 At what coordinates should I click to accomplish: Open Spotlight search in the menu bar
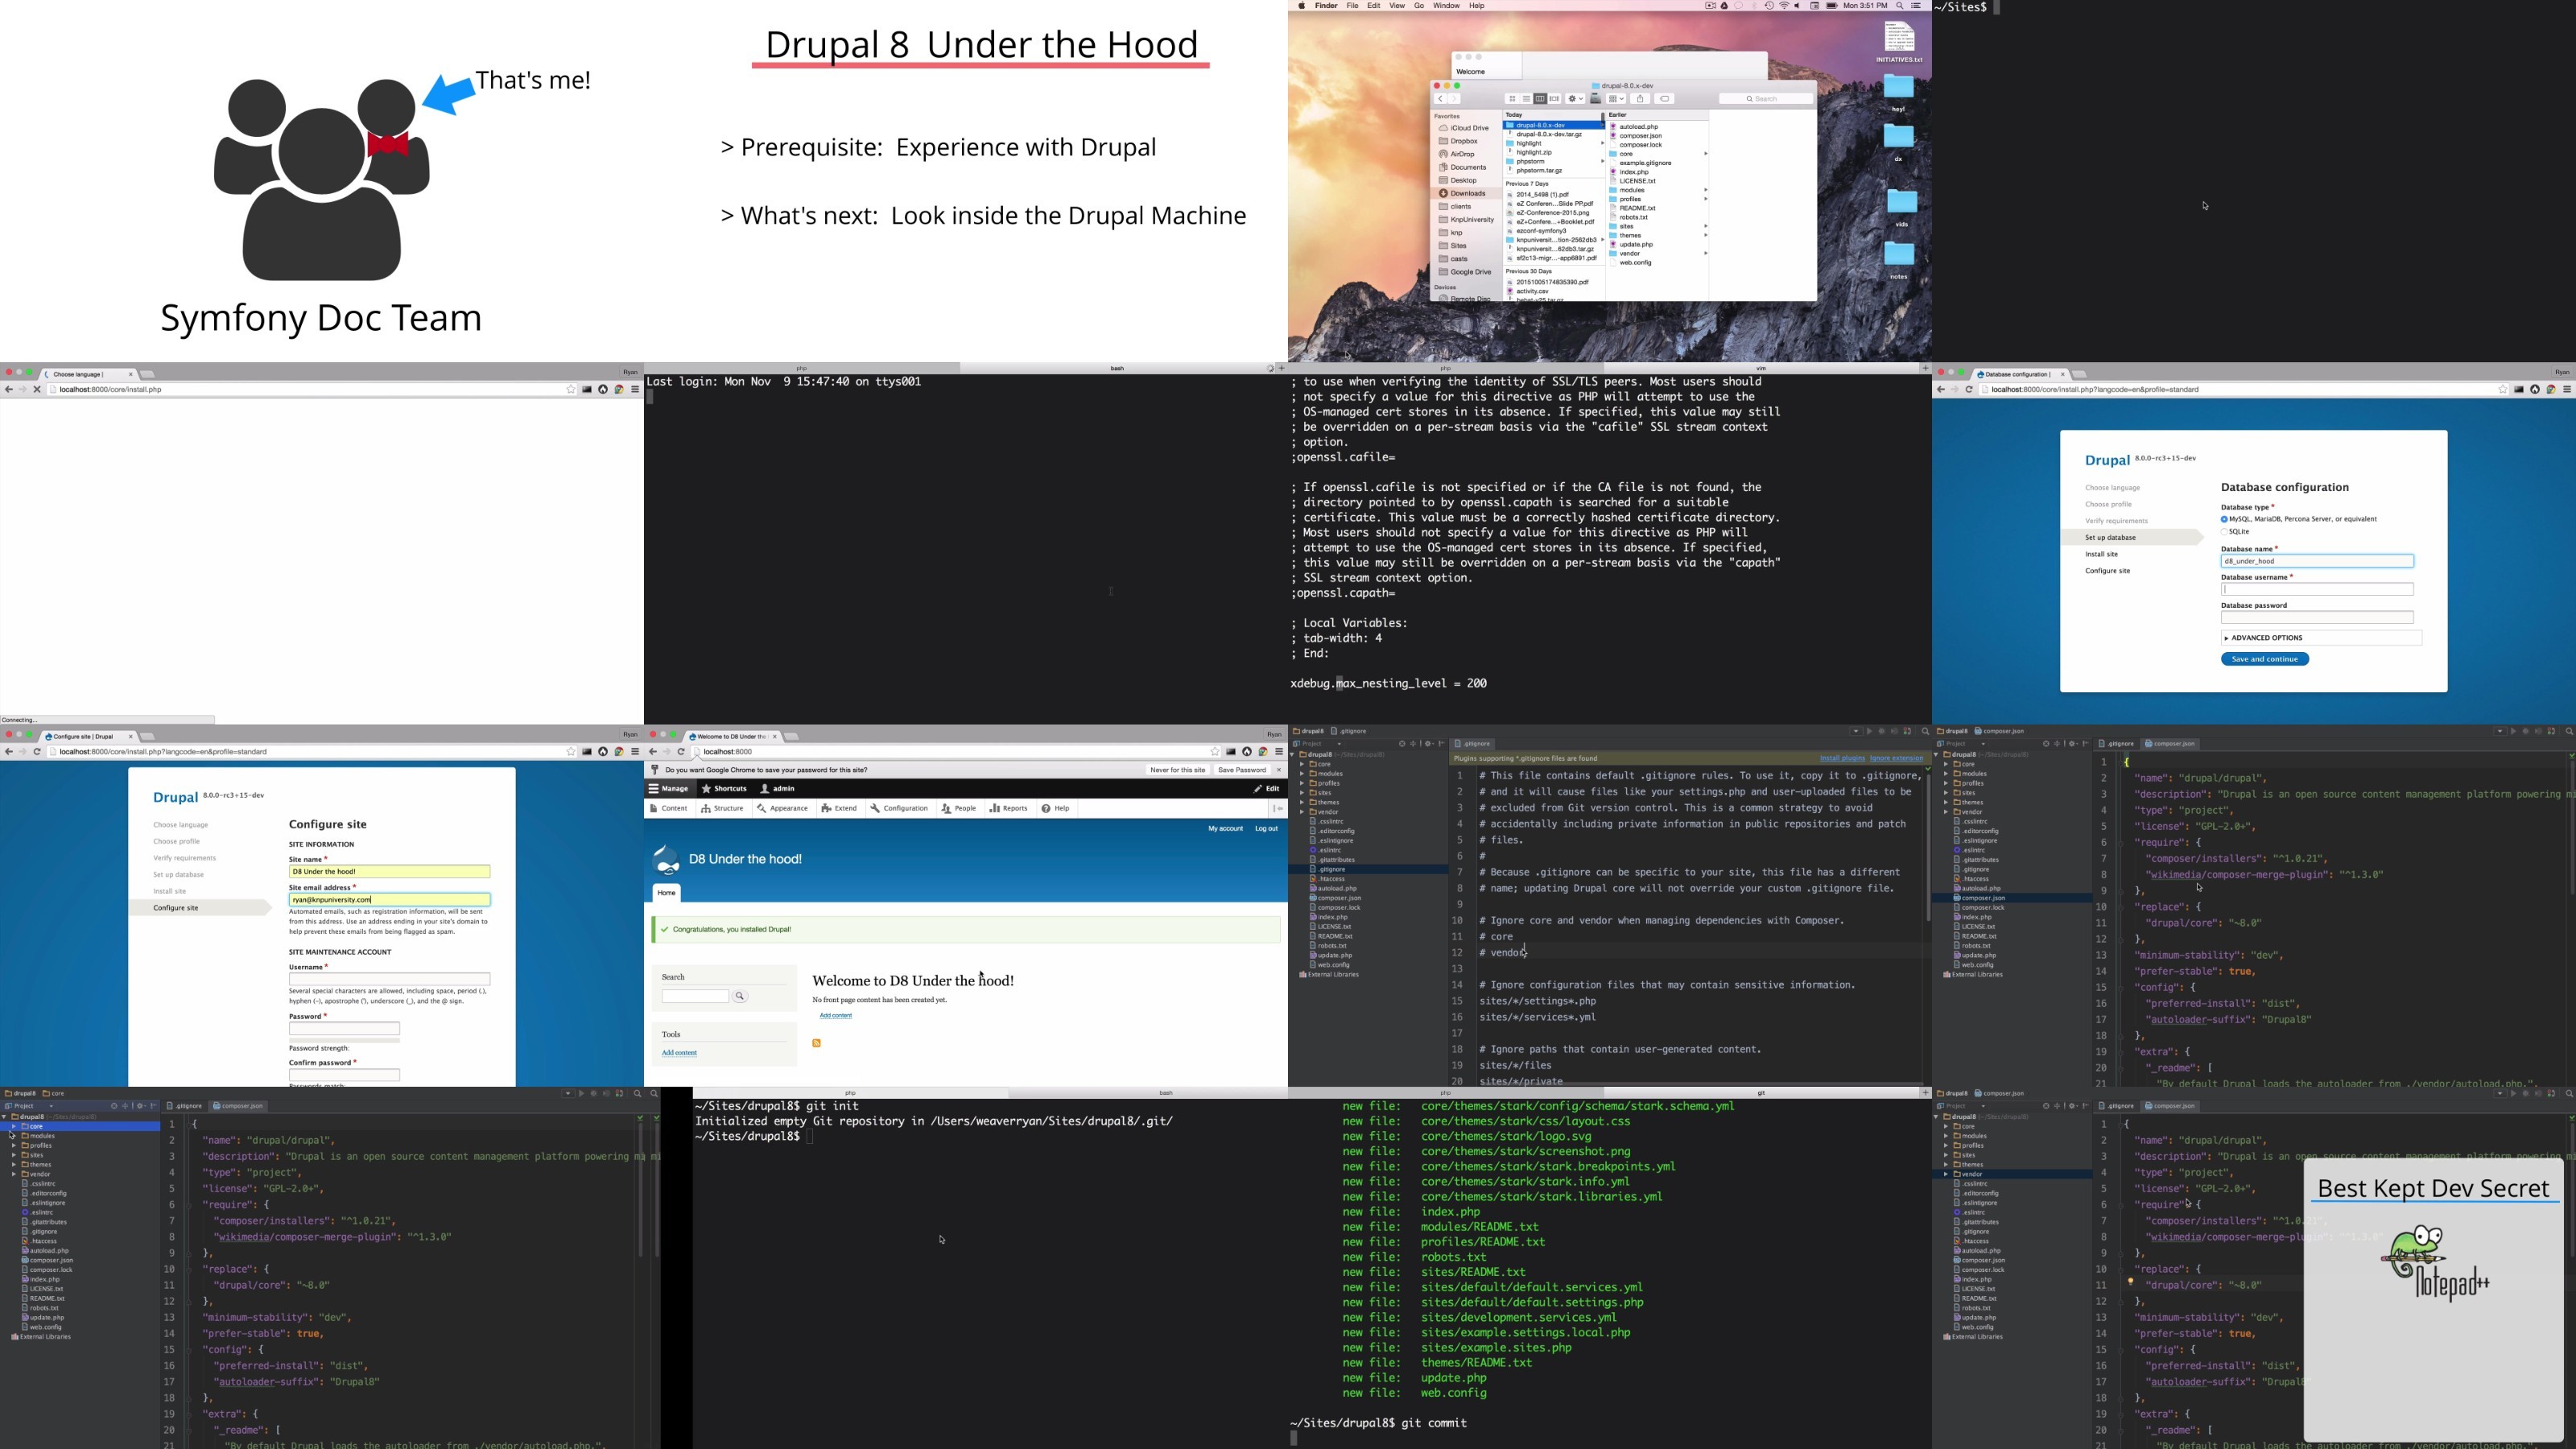tap(1899, 6)
